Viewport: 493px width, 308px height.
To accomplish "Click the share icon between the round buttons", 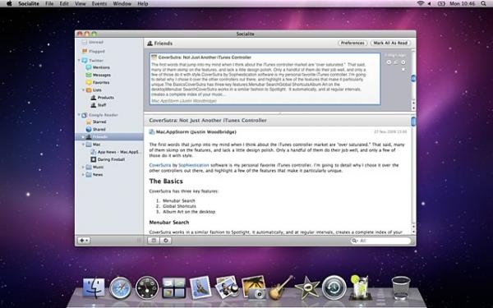I will pyautogui.click(x=396, y=62).
